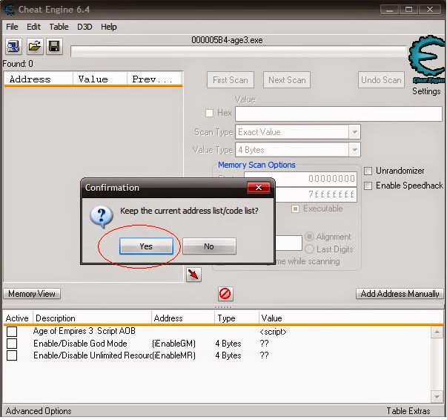Open the D3D menu

[x=85, y=27]
